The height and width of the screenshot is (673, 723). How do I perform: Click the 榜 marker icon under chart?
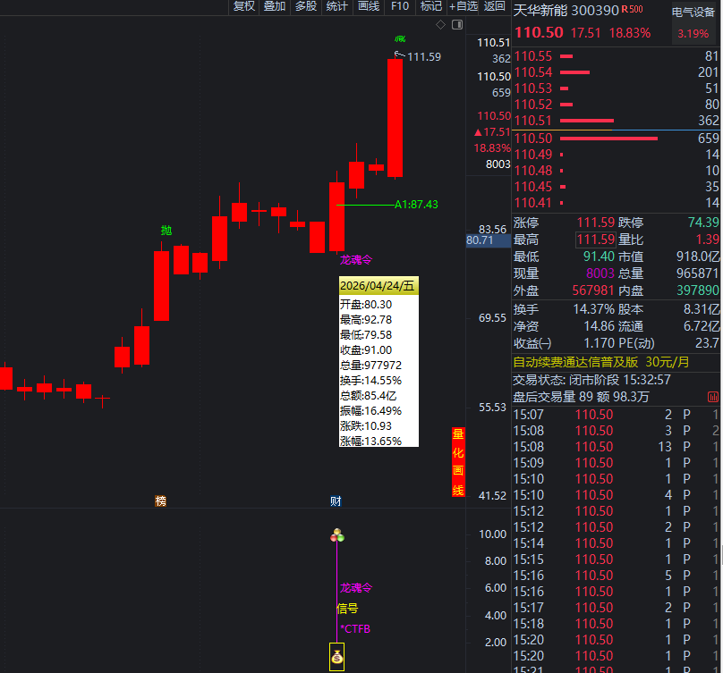pos(160,501)
